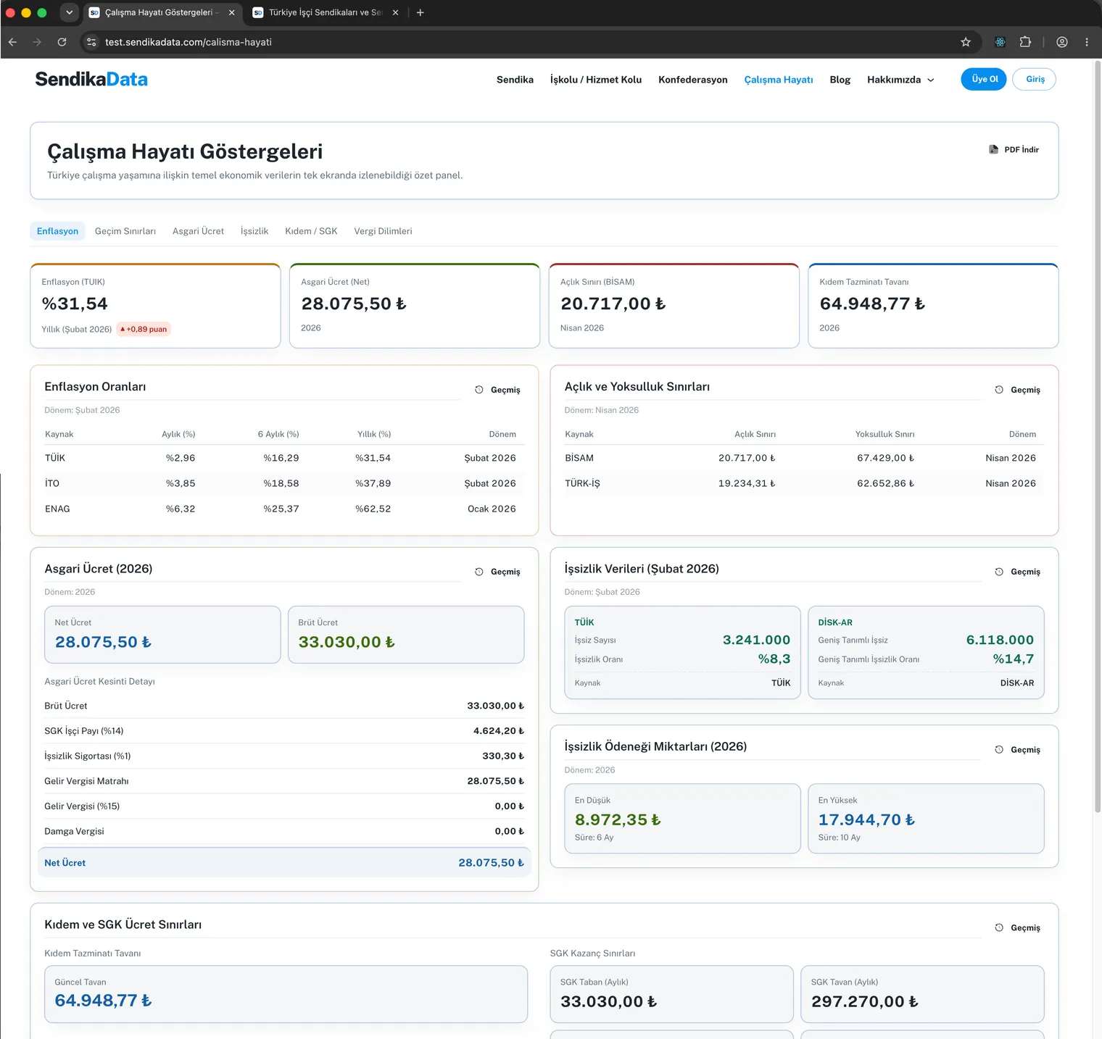Show Geçmiş history for Asgari Ücret (2026)
Image resolution: width=1102 pixels, height=1039 pixels.
coord(497,572)
